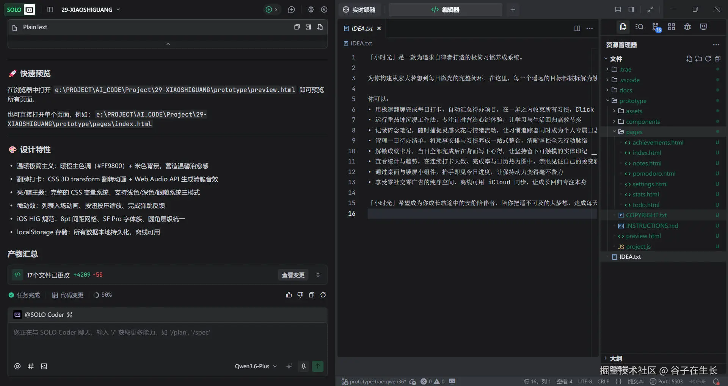Give thumbs down to the response
This screenshot has height=386, width=728.
coord(300,295)
